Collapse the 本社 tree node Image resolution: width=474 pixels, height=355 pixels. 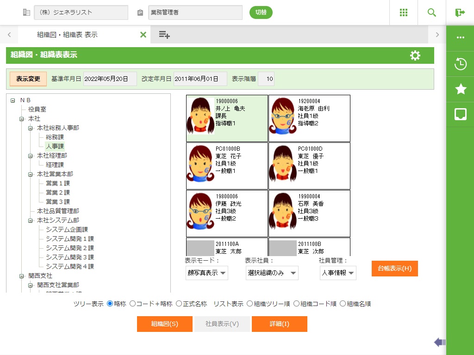pos(21,119)
